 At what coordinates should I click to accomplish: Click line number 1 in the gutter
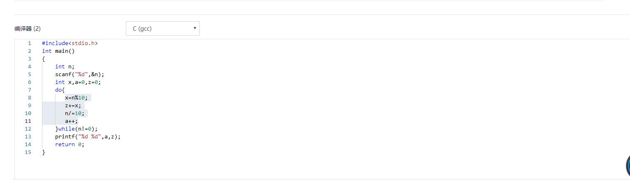coord(29,43)
